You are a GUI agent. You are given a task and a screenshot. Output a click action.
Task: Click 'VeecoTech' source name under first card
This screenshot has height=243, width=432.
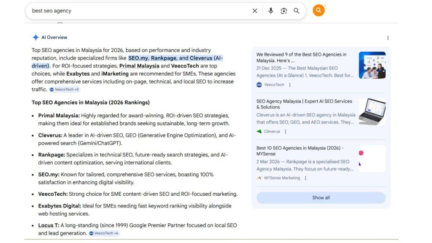point(274,85)
